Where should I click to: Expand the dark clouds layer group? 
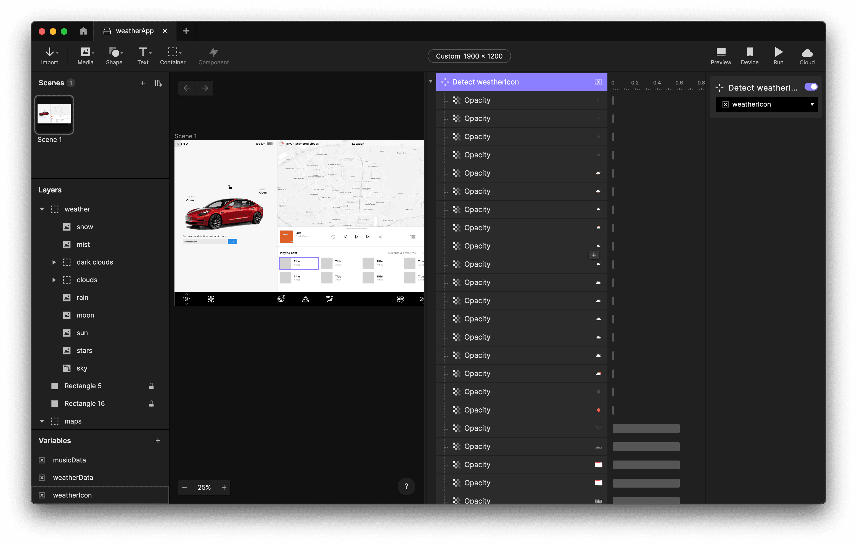54,262
